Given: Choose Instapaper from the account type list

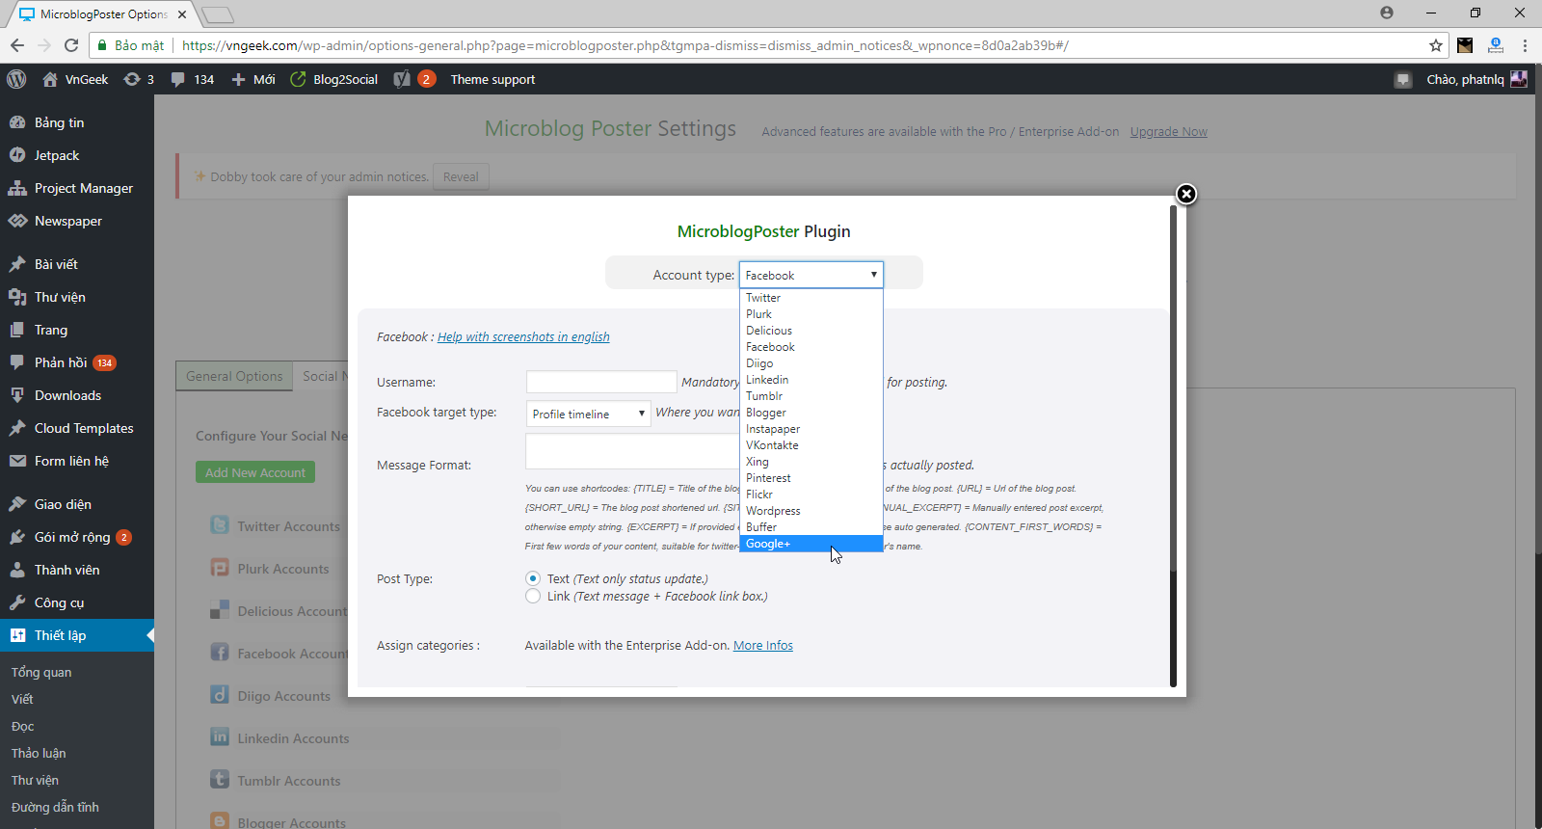Looking at the screenshot, I should pyautogui.click(x=811, y=429).
